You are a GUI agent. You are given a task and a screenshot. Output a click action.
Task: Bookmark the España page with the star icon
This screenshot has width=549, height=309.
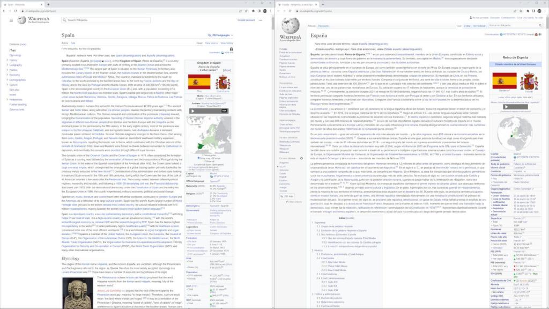pyautogui.click(x=521, y=11)
